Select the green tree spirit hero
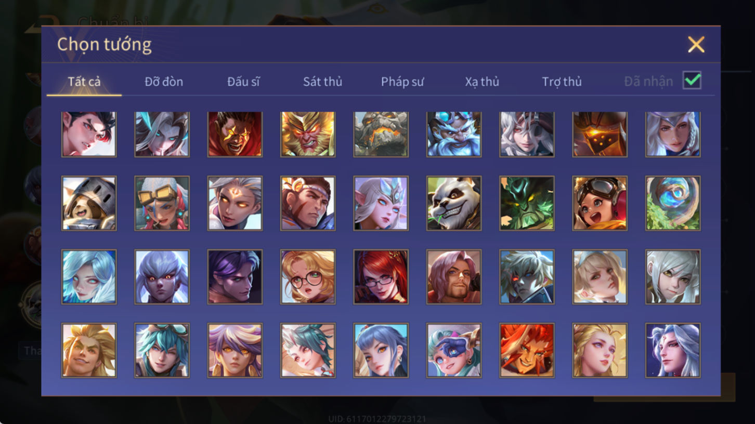Viewport: 755px width, 424px height. coord(527,203)
